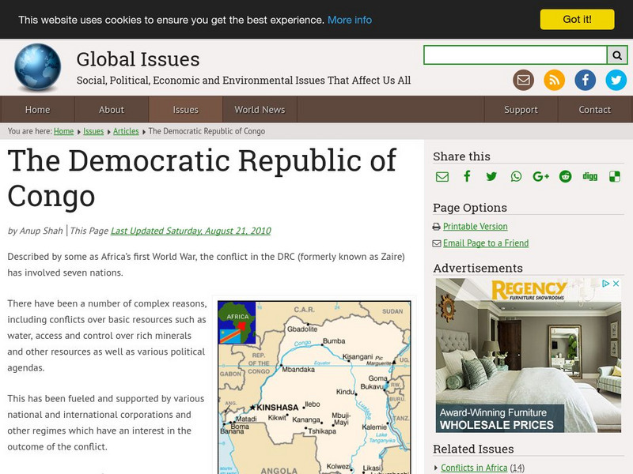633x474 pixels.
Task: Open the Issues navigation menu item
Action: [185, 110]
